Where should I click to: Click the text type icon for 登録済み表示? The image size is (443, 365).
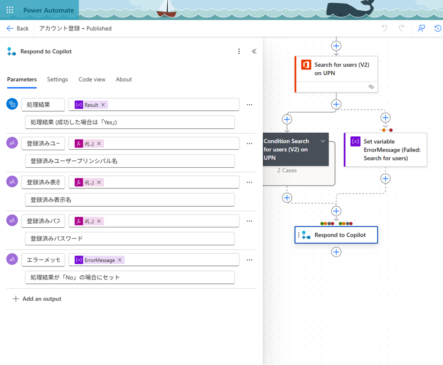[12, 182]
